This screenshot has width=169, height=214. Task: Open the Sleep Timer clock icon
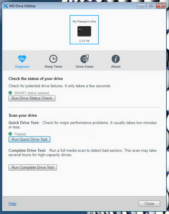click(53, 59)
